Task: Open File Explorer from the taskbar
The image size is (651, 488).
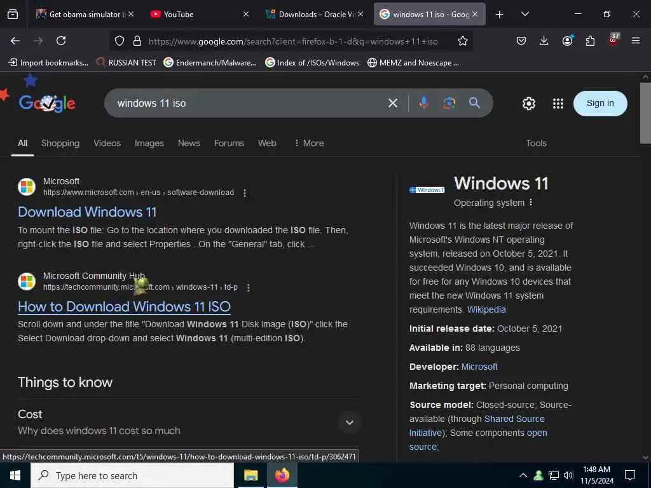Action: click(x=250, y=475)
